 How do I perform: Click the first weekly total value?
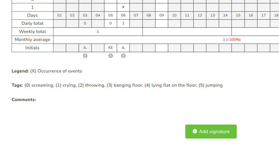click(98, 32)
